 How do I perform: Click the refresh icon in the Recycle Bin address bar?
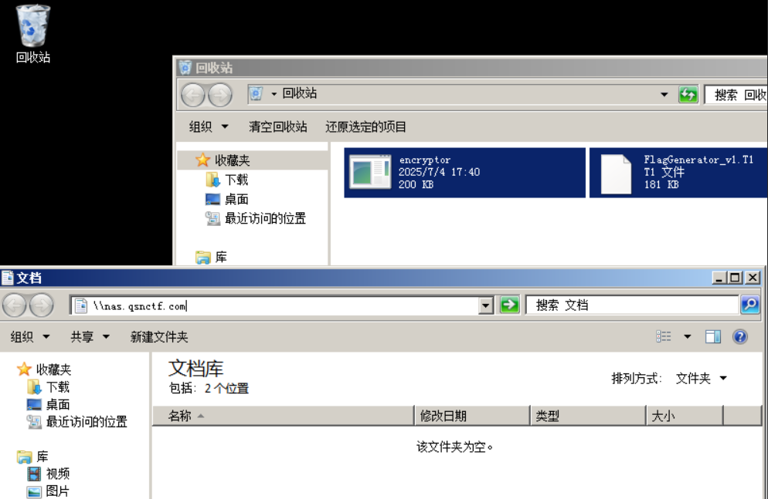[687, 95]
